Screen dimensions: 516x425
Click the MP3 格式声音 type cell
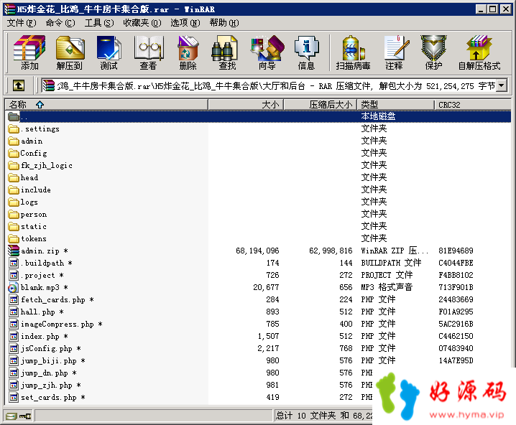(x=387, y=287)
